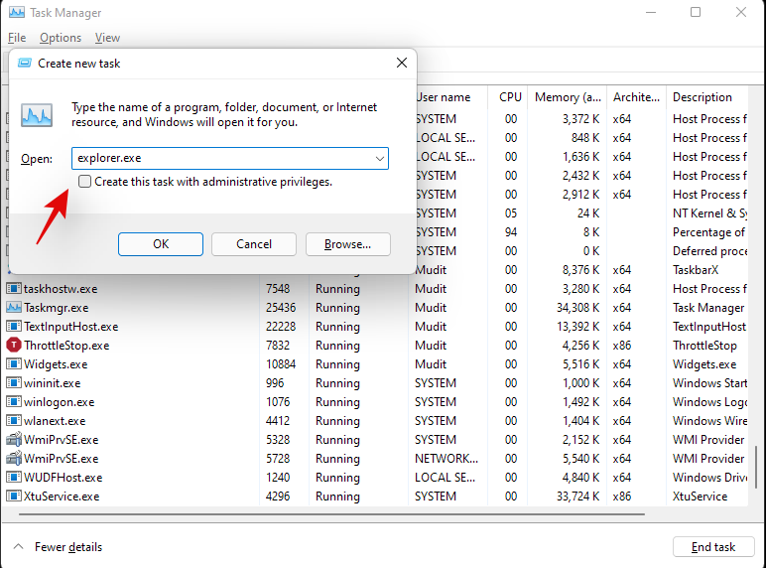Select the taskhostw.exe row name

61,288
